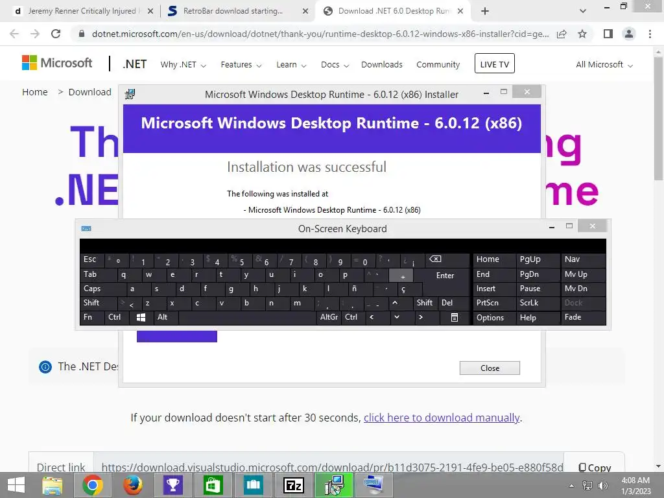Switch to Google Chrome on the taskbar
The image size is (664, 498).
(92, 485)
